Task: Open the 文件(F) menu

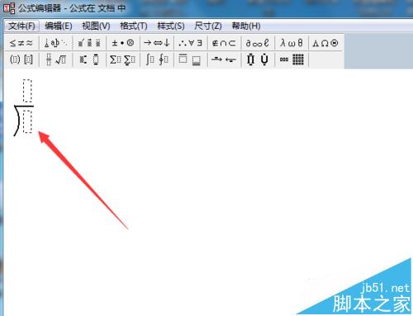Action: [x=21, y=26]
